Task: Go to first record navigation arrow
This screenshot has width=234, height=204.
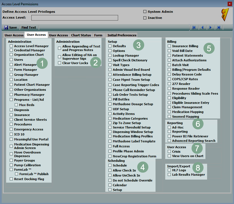Action: click(194, 27)
